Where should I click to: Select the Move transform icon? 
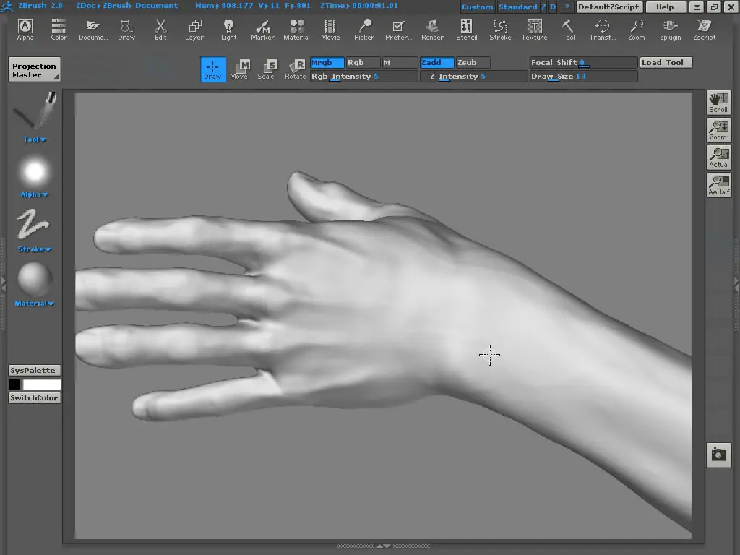coord(239,69)
